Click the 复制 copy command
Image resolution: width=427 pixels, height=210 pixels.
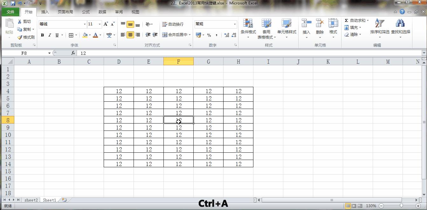click(x=25, y=29)
